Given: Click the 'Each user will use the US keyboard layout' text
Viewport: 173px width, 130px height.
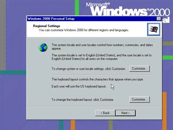Looking at the screenshot, I should pyautogui.click(x=79, y=86).
